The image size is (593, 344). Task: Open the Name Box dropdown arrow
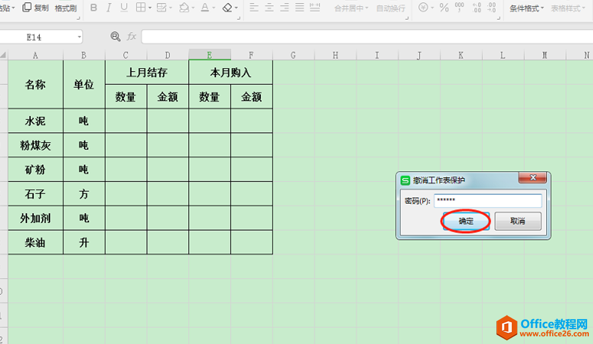click(x=79, y=37)
